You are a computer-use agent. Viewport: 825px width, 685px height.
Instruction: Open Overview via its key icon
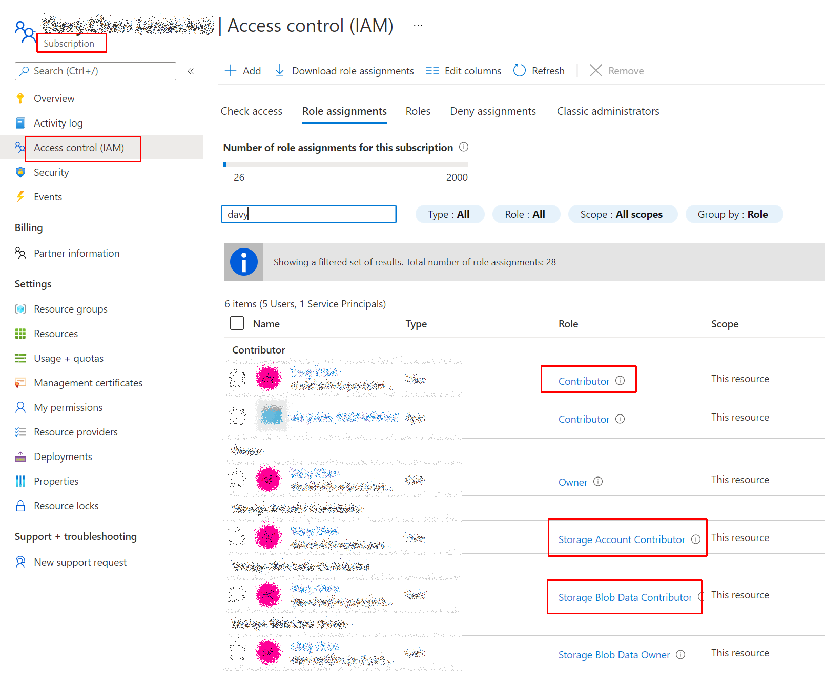(x=20, y=98)
